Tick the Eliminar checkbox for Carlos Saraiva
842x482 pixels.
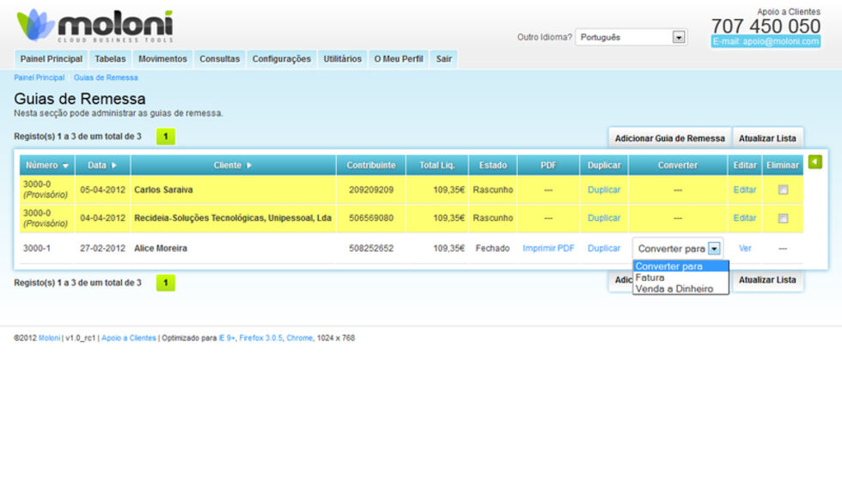(783, 190)
